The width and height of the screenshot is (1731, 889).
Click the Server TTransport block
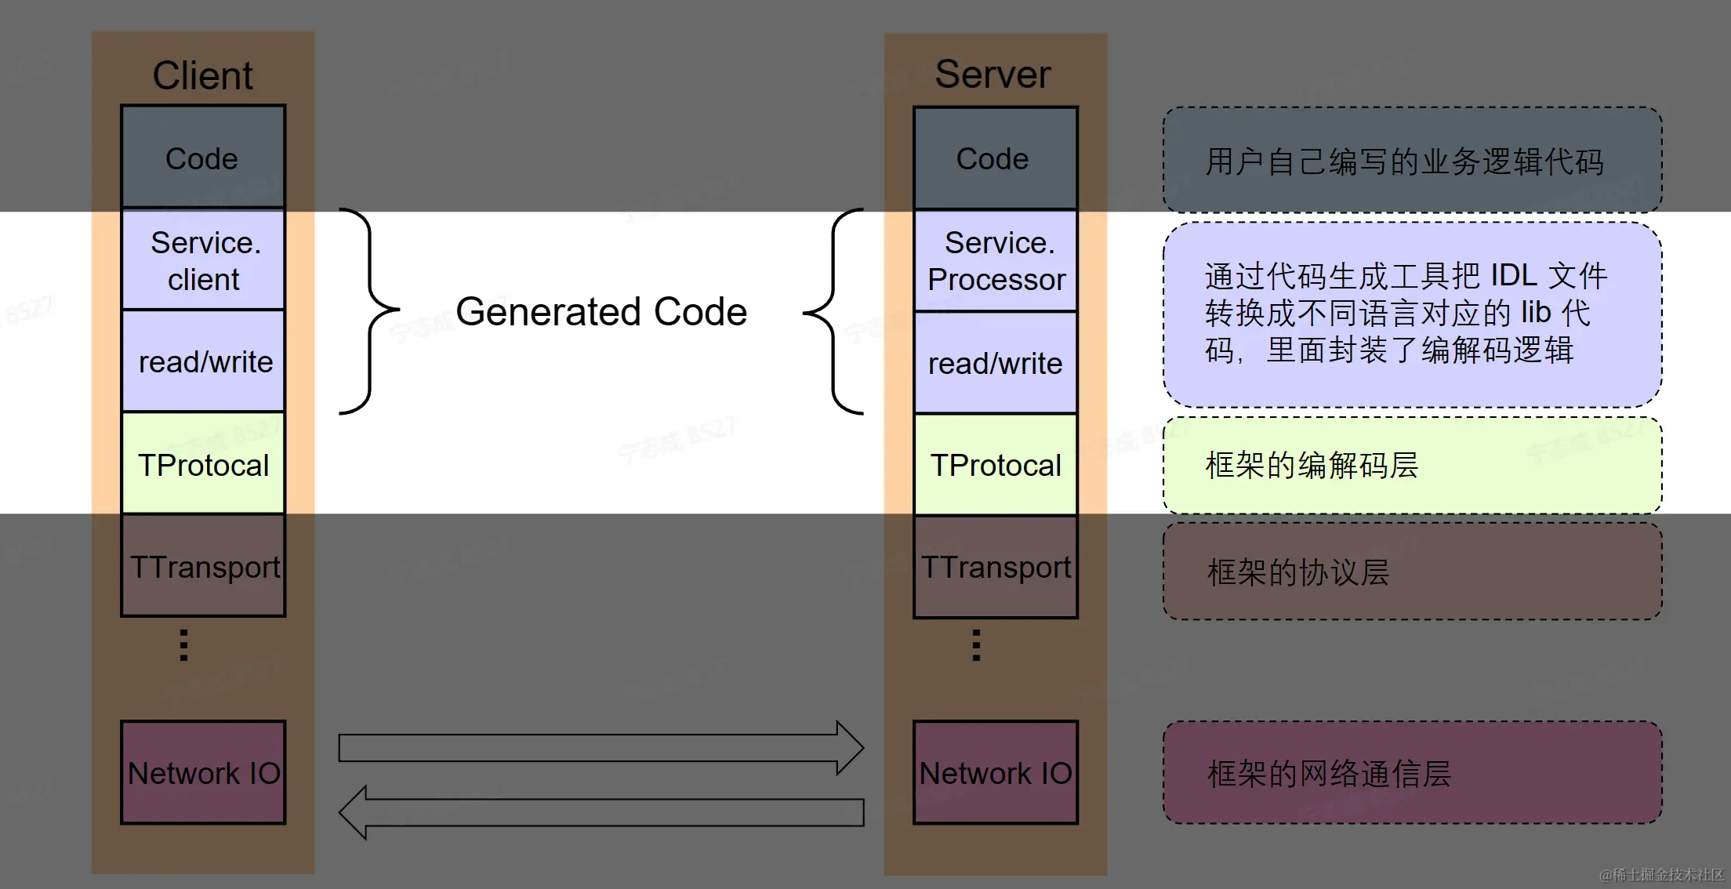click(x=995, y=567)
